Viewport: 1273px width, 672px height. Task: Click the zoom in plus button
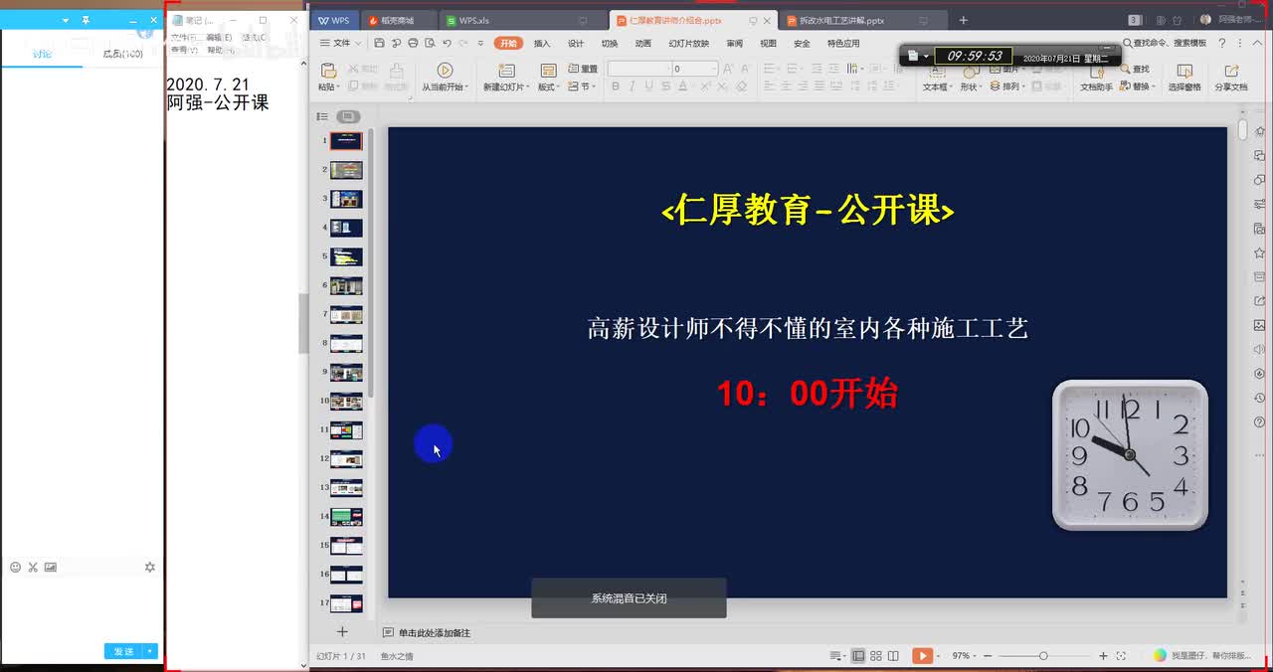pos(1103,656)
